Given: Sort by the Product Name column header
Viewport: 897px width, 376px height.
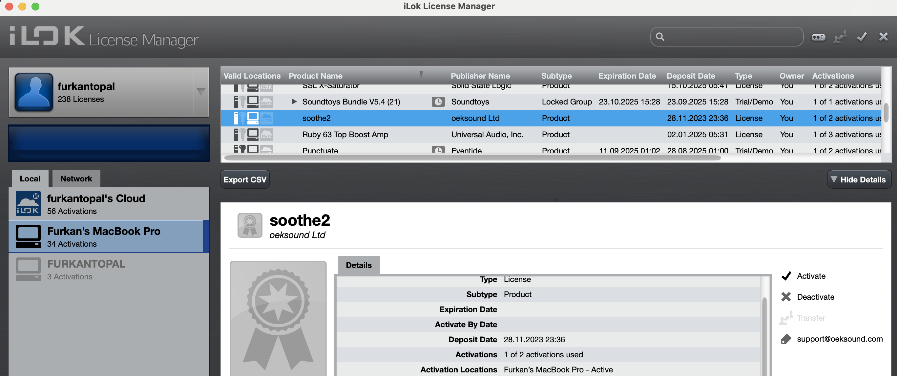Looking at the screenshot, I should [316, 76].
